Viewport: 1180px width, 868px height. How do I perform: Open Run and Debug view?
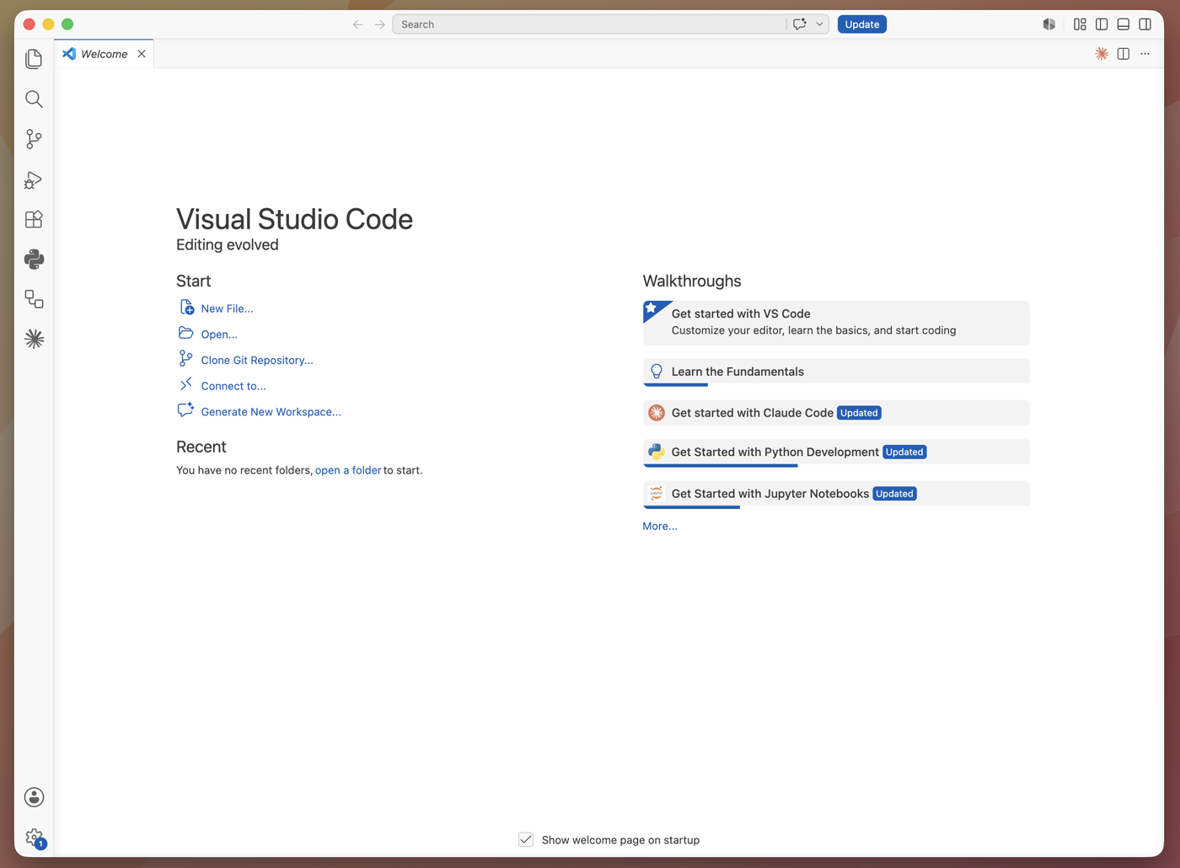[34, 179]
